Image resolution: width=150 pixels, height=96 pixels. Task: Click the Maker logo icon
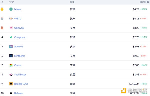point(11,9)
